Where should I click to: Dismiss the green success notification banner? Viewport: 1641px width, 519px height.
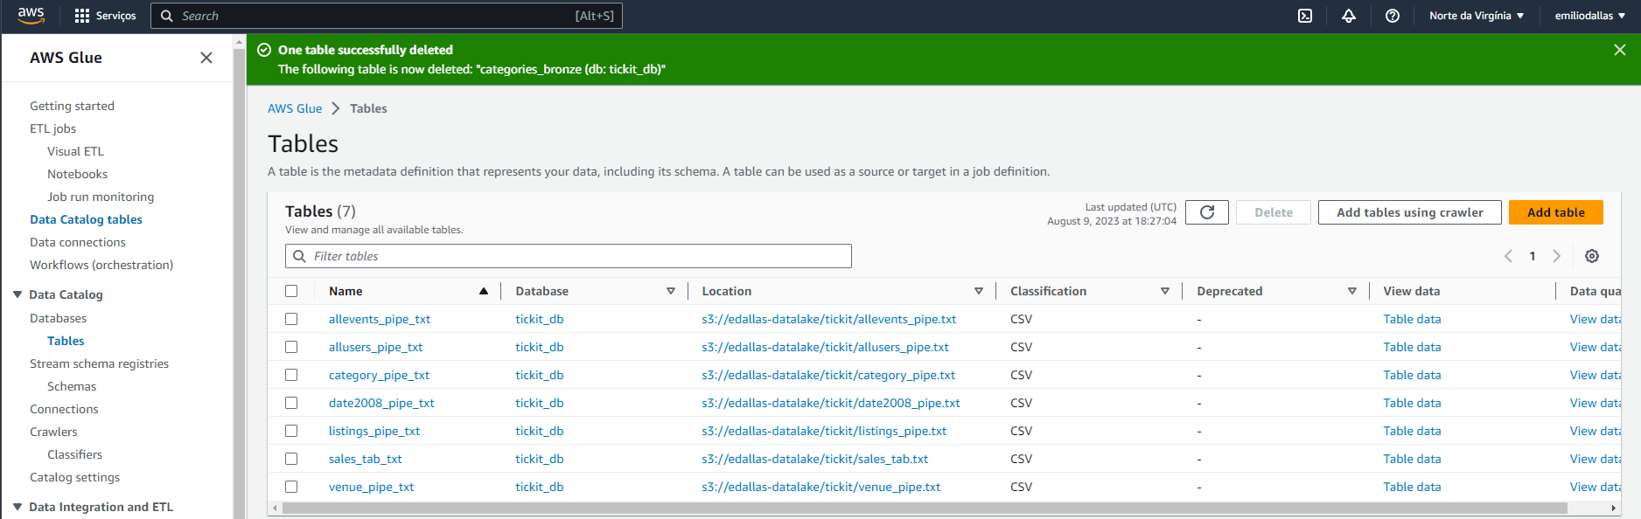point(1619,50)
